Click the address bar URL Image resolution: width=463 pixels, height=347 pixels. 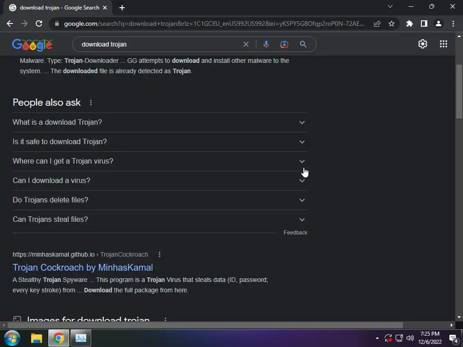214,23
